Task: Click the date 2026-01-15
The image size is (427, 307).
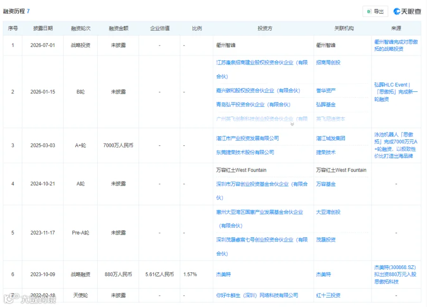Action: coord(43,92)
